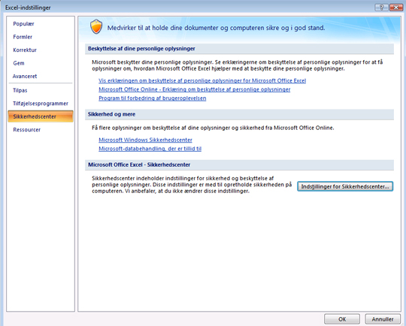Screen dimensions: 406x326
Task: Click the Sikkerhedscenter shield icon
Action: (x=96, y=26)
